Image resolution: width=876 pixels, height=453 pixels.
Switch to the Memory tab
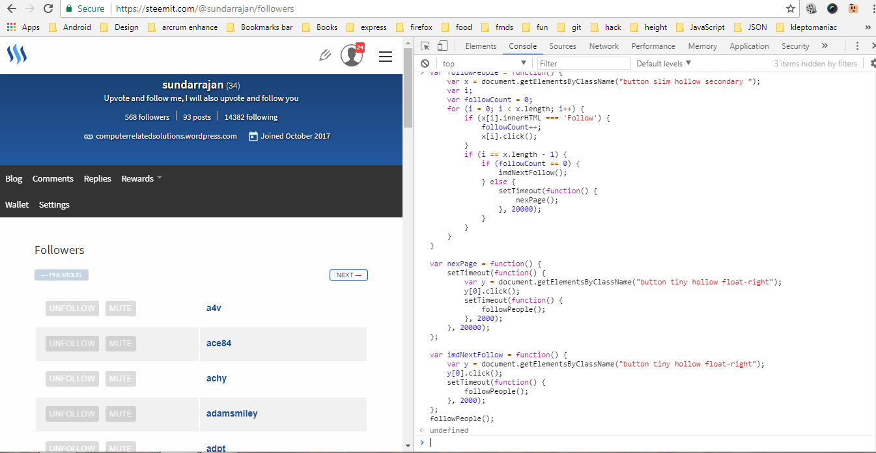[x=703, y=46]
